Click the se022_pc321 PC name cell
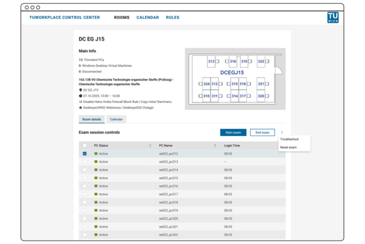Screen dimensions: 365x244 click(168, 227)
